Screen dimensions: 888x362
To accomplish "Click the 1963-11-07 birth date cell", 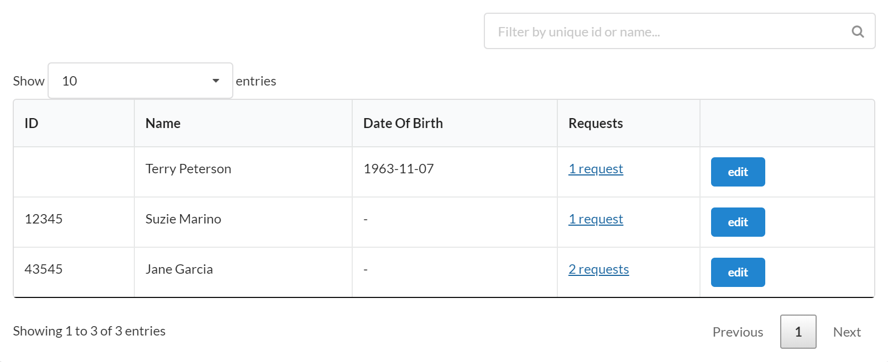I will pos(399,169).
